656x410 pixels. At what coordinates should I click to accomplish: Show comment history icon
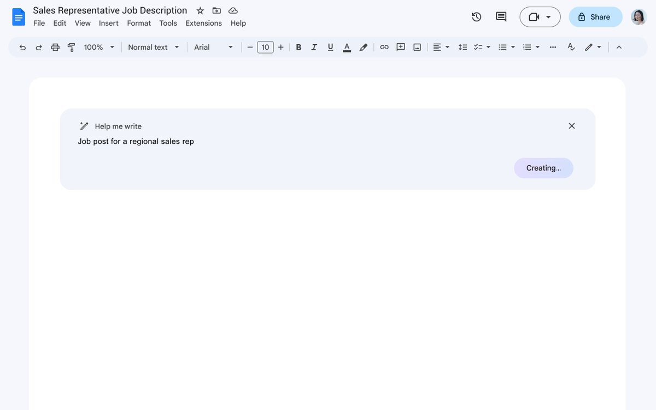[501, 17]
